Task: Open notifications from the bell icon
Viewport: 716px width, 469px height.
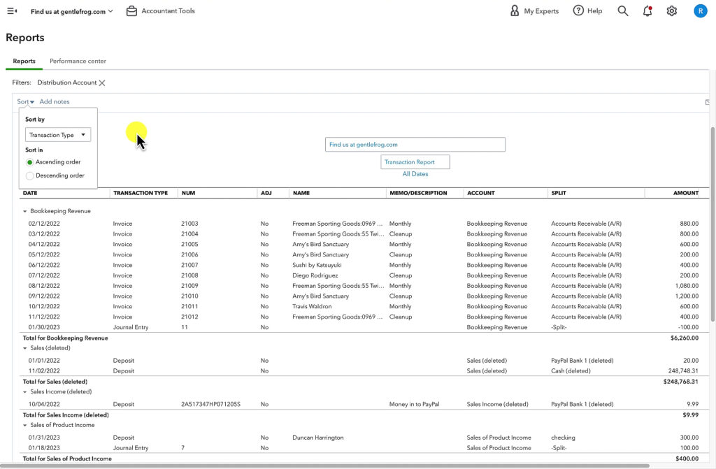Action: pos(647,10)
